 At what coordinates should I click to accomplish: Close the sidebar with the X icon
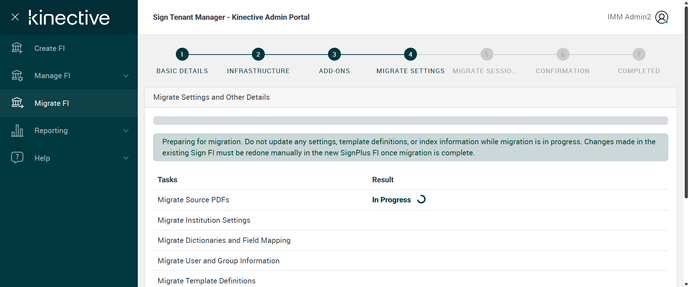15,17
